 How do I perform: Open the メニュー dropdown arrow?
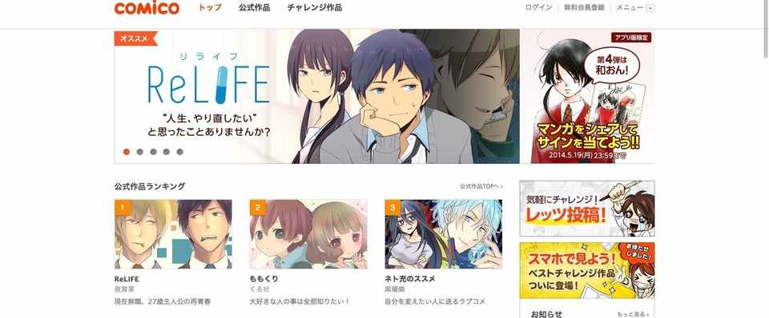tap(650, 8)
